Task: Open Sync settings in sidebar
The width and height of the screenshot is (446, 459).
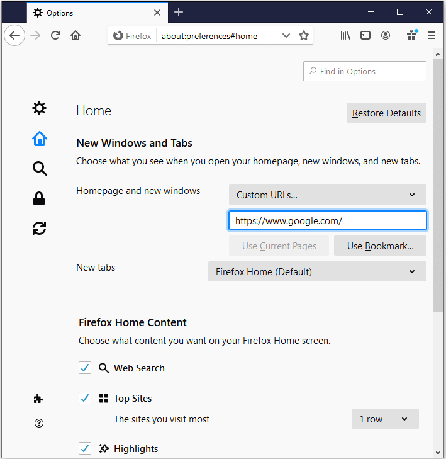Action: pos(39,229)
